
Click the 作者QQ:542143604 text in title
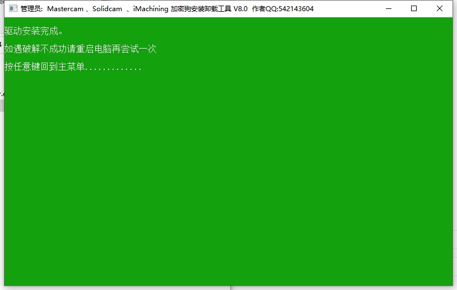(x=283, y=9)
